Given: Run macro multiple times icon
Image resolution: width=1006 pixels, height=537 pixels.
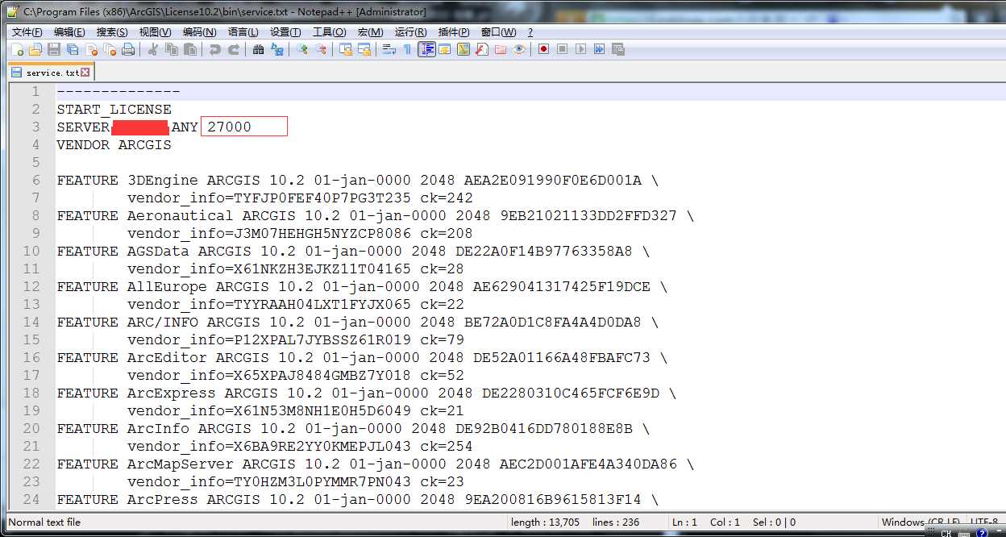Looking at the screenshot, I should click(x=599, y=49).
